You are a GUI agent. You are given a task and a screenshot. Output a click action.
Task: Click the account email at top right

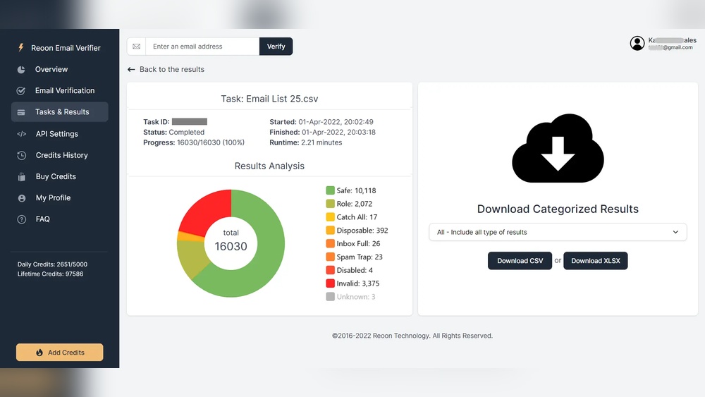tap(670, 48)
